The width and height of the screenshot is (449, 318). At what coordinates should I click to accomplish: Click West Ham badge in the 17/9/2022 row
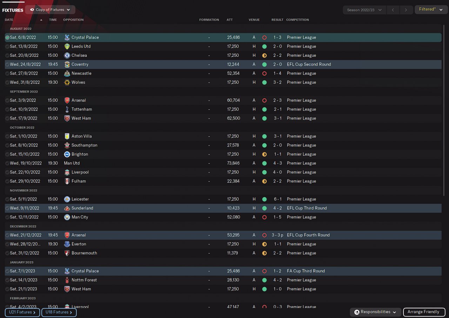[x=67, y=119]
